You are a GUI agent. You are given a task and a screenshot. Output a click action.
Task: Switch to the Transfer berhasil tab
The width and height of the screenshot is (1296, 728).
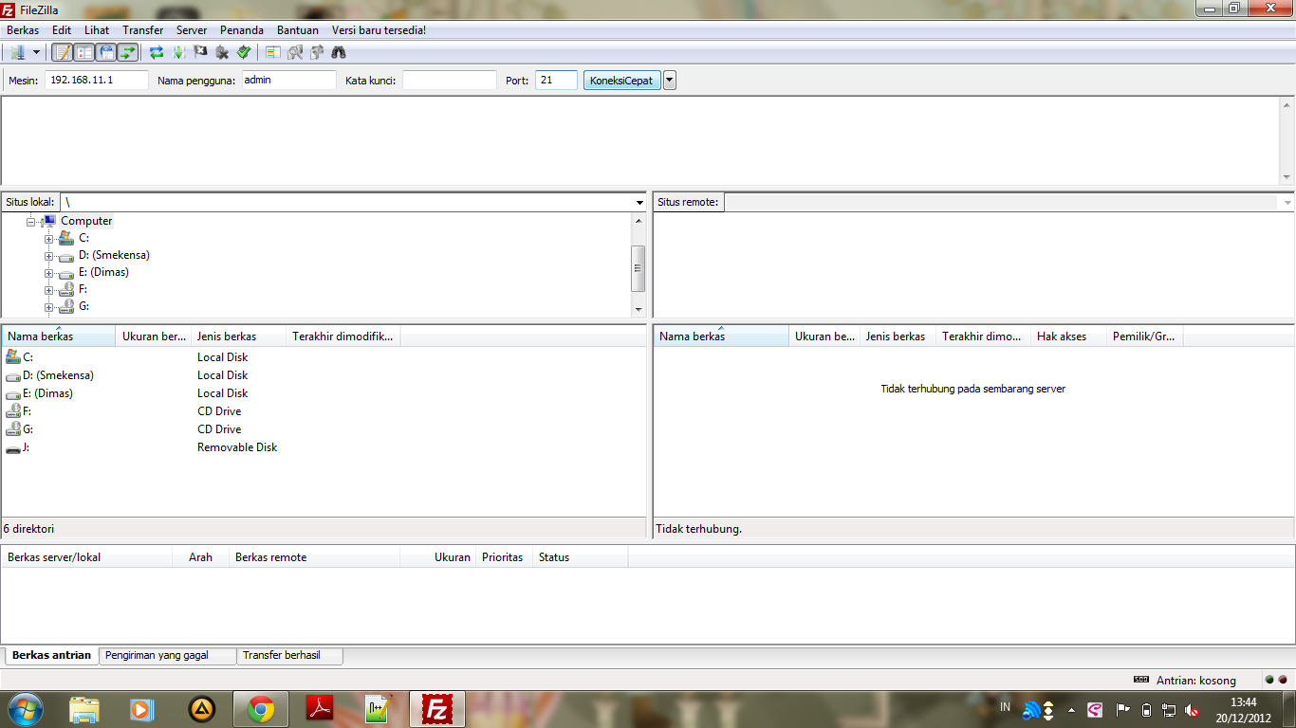[x=289, y=656]
